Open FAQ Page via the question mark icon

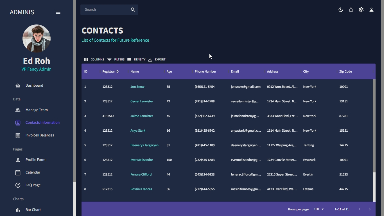pyautogui.click(x=18, y=185)
